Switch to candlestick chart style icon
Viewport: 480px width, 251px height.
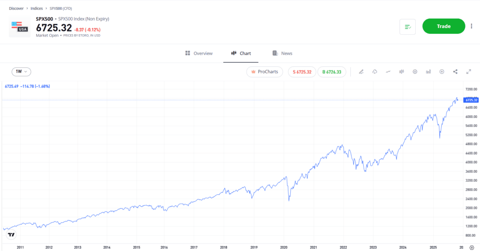point(401,72)
